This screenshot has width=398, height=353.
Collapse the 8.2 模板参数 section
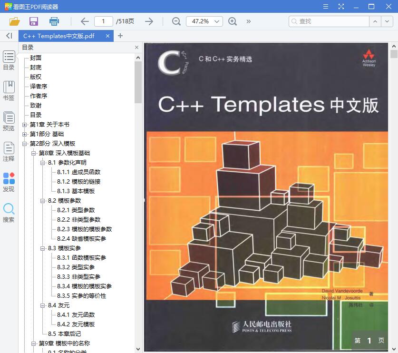[42, 200]
